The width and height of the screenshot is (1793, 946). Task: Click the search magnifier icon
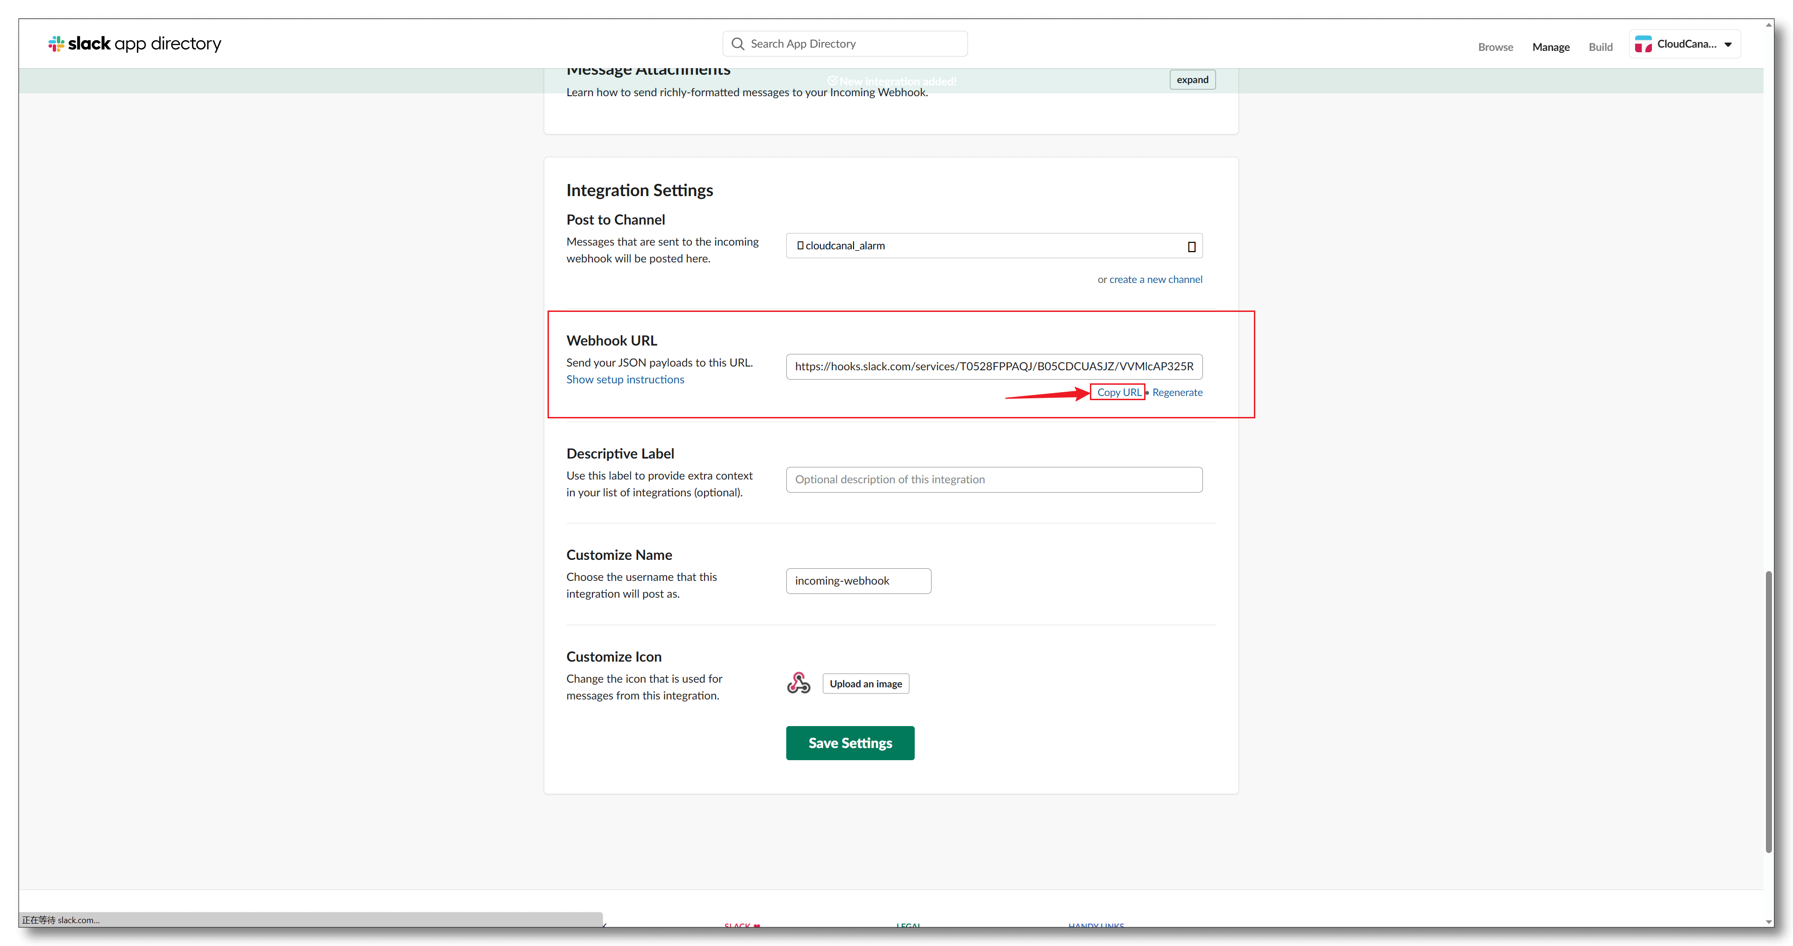point(738,44)
